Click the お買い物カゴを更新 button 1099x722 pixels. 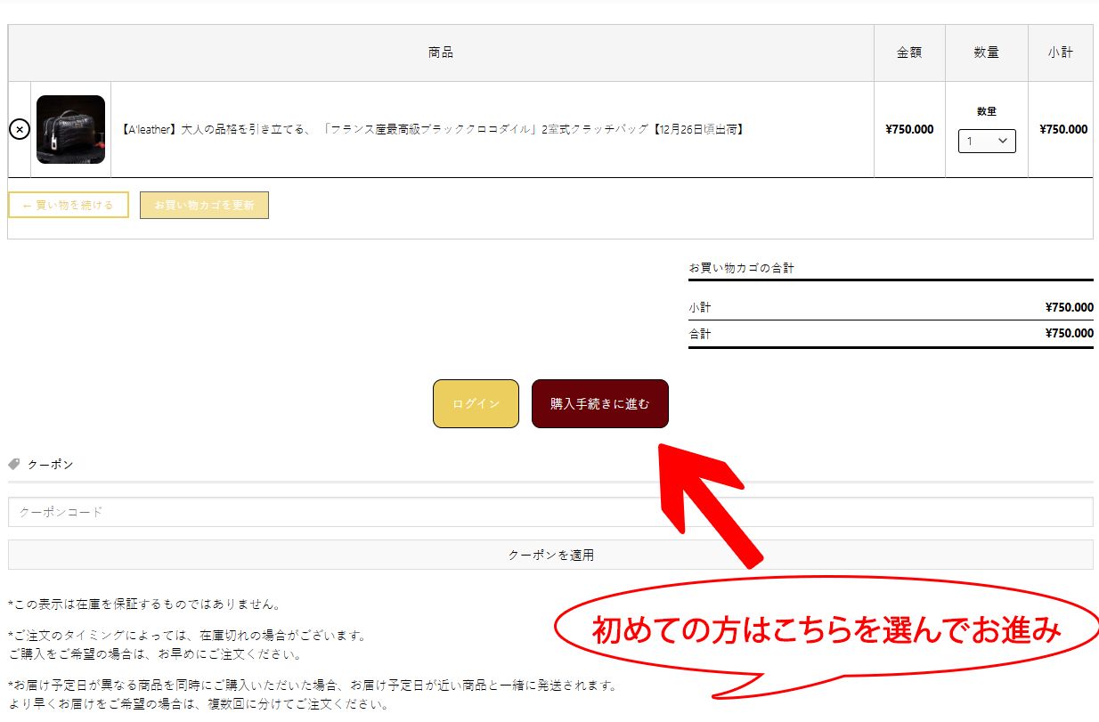[x=204, y=205]
